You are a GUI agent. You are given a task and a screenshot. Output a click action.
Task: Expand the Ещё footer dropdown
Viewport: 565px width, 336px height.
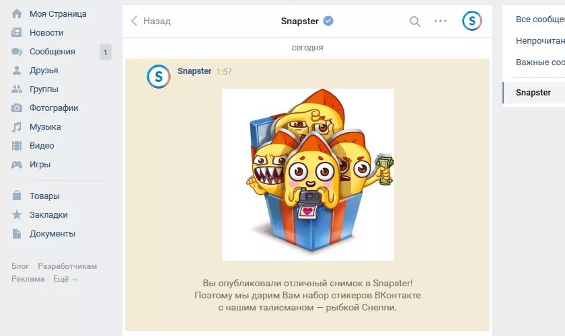point(65,279)
